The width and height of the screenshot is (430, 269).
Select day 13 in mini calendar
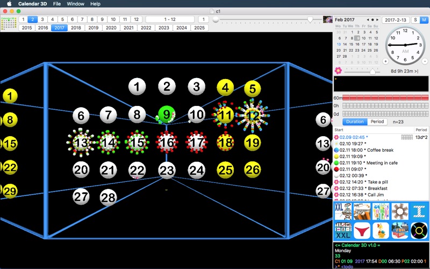[339, 44]
